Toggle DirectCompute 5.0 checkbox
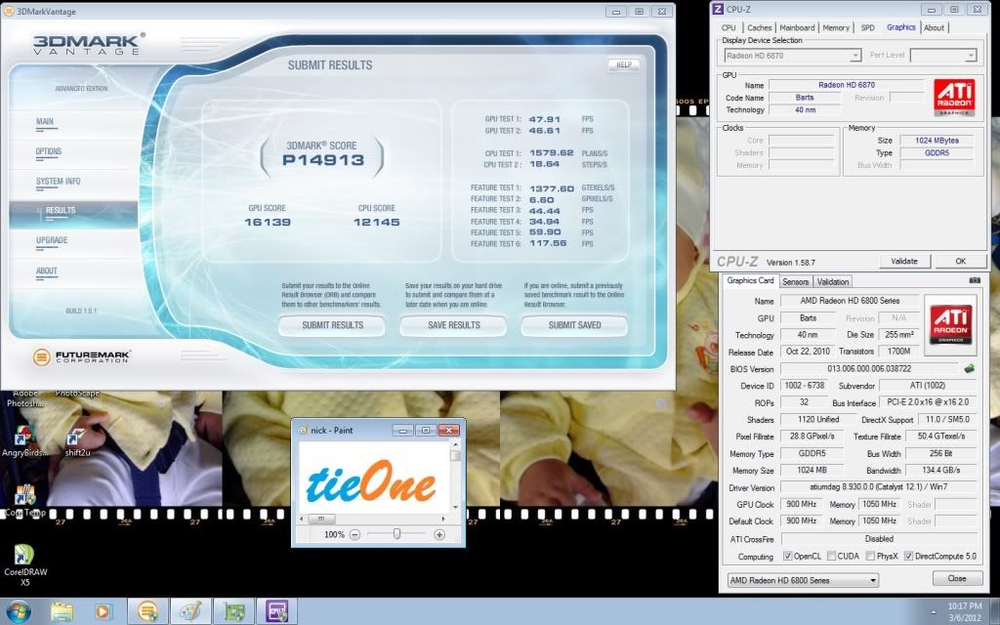1000x625 pixels. point(908,556)
